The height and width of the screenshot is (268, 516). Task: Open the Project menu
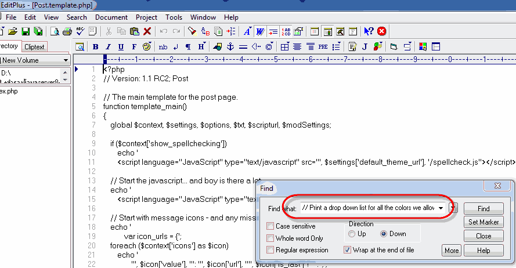coord(146,17)
